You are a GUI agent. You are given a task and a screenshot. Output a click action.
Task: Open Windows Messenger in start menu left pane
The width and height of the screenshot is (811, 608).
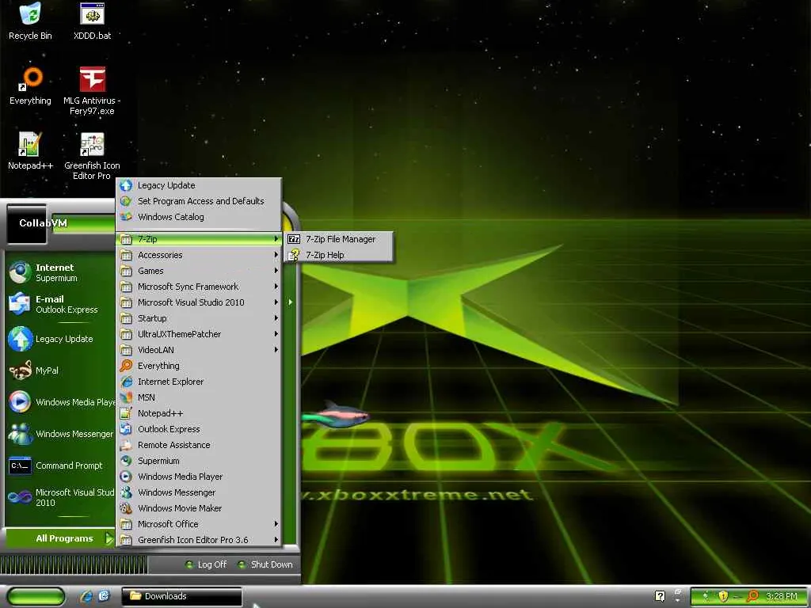[x=60, y=434]
